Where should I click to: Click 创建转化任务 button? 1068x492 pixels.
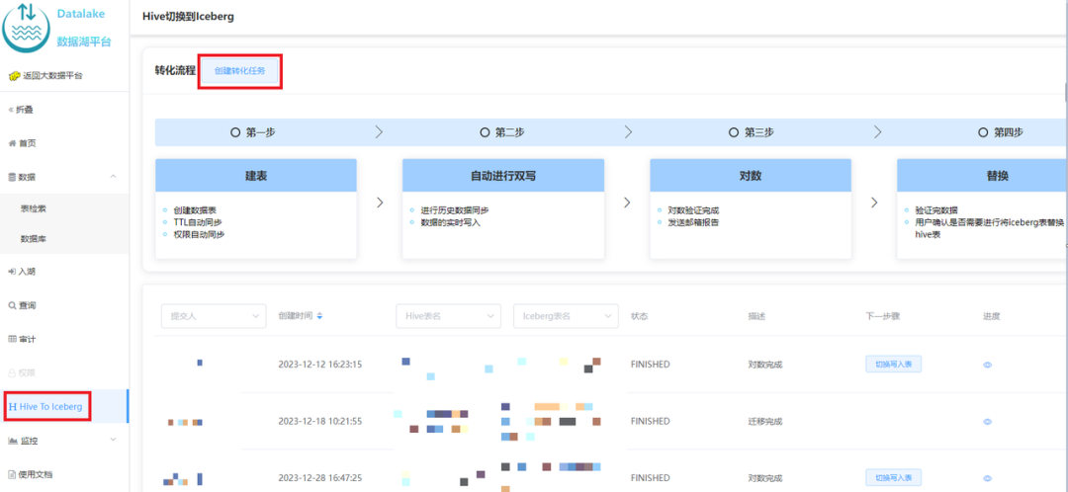[x=239, y=71]
